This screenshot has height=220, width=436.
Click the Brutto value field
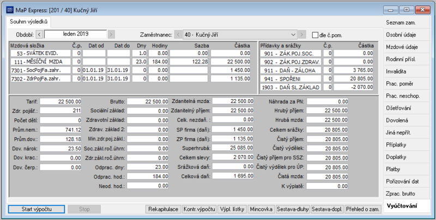point(148,102)
